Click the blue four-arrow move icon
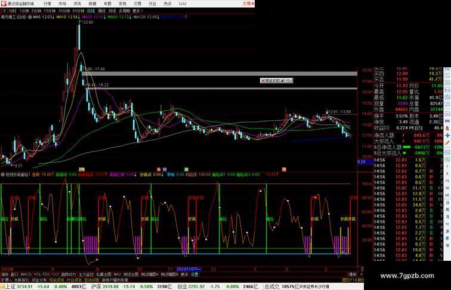Screen dimensions: 451x290 tap(447, 136)
